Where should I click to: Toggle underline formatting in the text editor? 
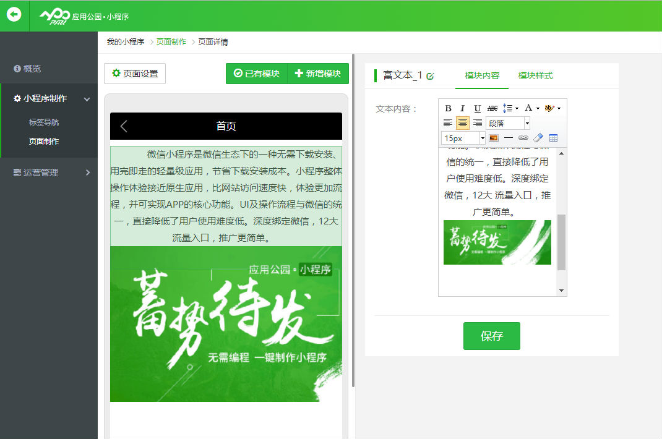coord(477,108)
